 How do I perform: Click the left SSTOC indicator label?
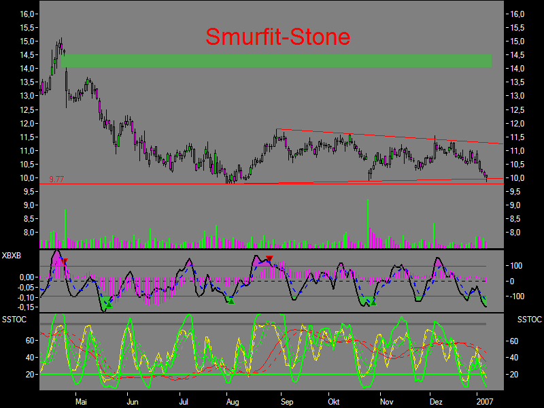(x=14, y=320)
